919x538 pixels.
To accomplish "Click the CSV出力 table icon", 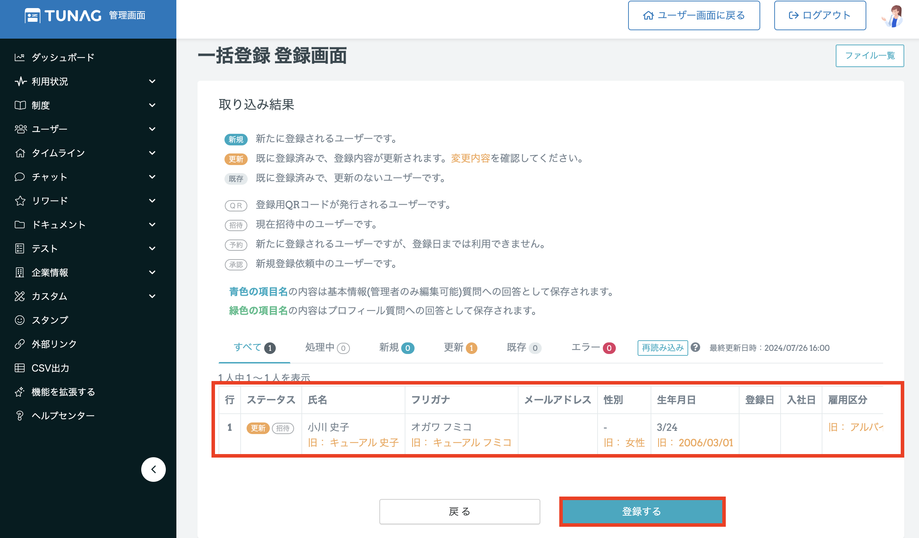I will coord(20,368).
